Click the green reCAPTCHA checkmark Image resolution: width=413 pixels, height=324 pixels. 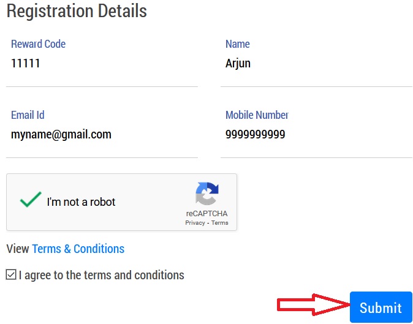click(30, 200)
